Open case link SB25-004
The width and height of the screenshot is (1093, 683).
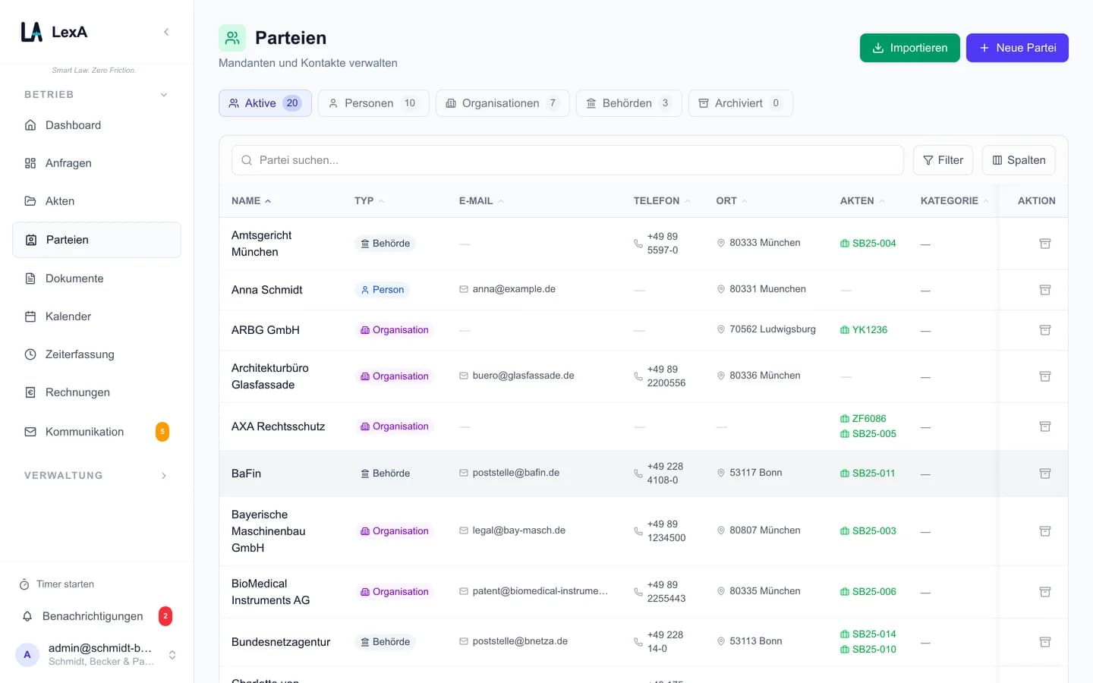(x=868, y=244)
